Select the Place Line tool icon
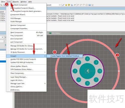 coord(63,5)
